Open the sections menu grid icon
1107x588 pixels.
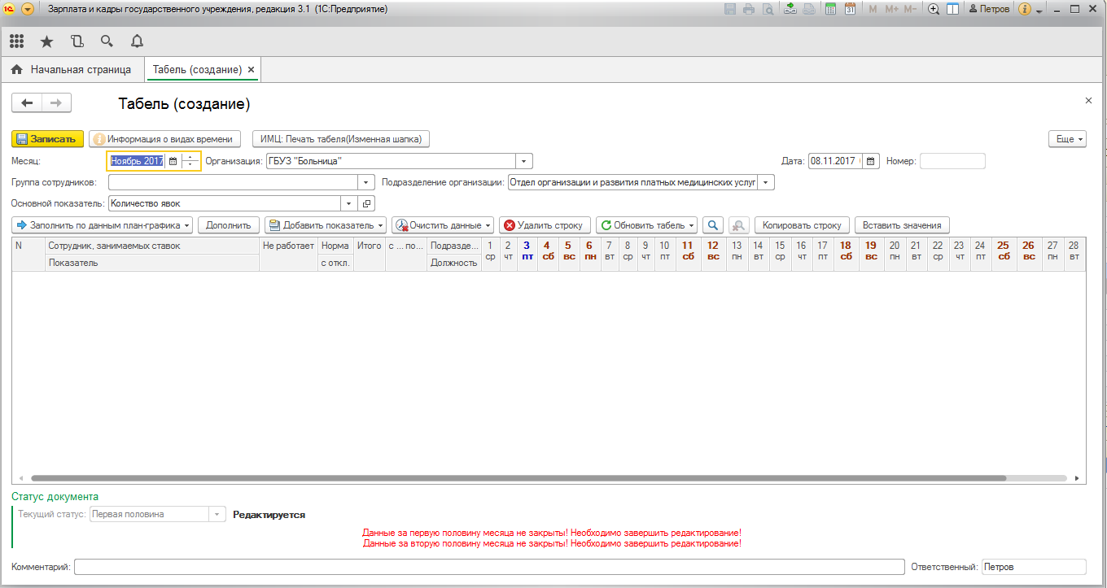point(17,41)
